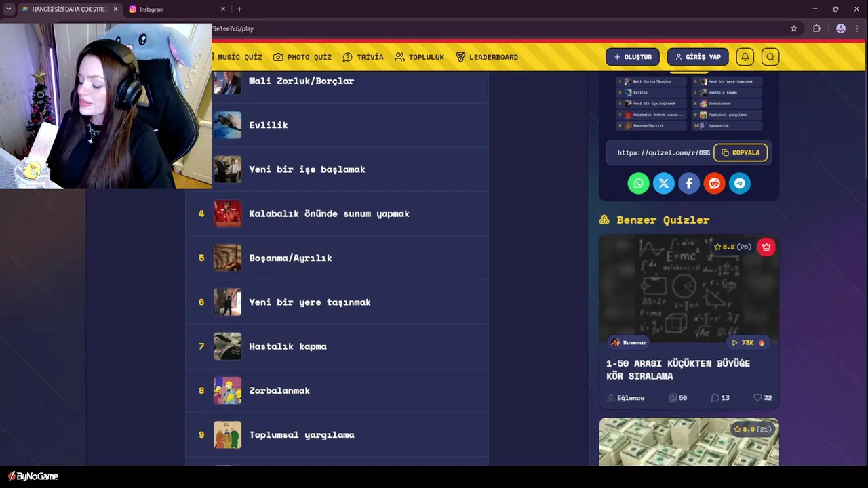Select the Zorbalanmak row

(337, 390)
